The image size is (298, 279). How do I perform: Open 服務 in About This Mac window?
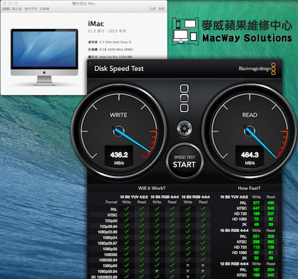pyautogui.click(x=161, y=9)
